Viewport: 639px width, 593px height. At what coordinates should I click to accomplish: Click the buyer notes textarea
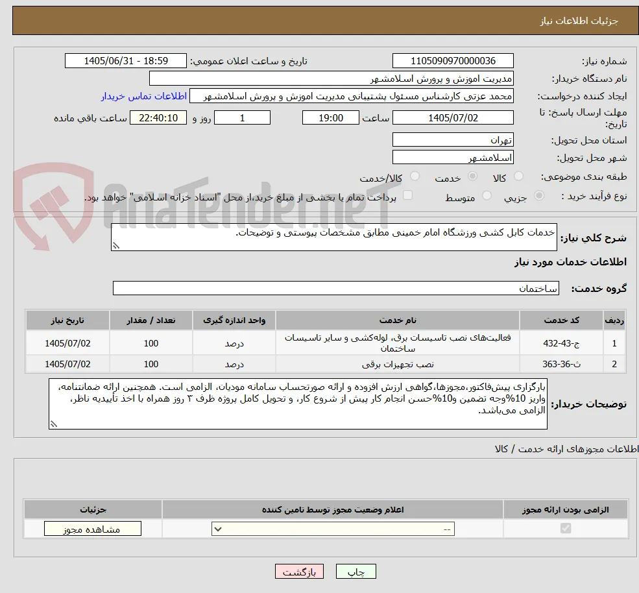298,404
